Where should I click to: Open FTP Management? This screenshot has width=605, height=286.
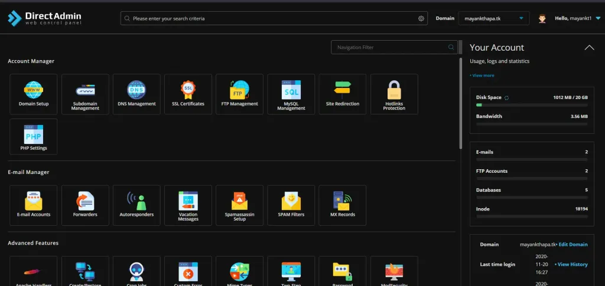coord(239,94)
